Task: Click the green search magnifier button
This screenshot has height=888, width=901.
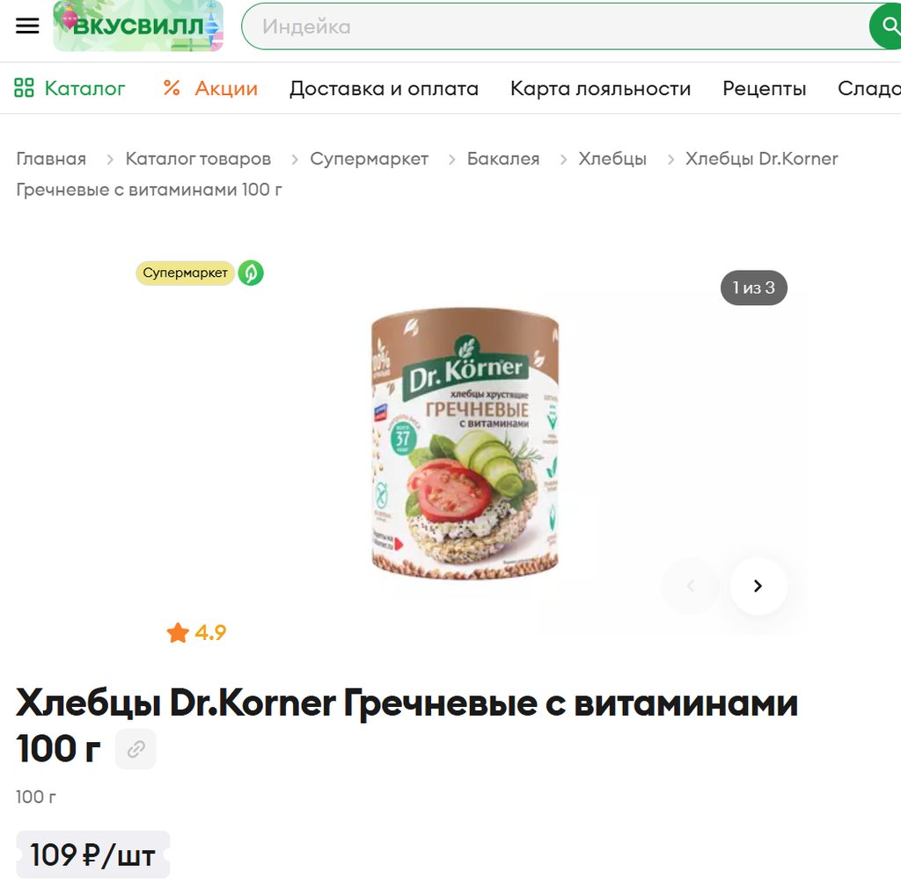Action: click(x=888, y=25)
